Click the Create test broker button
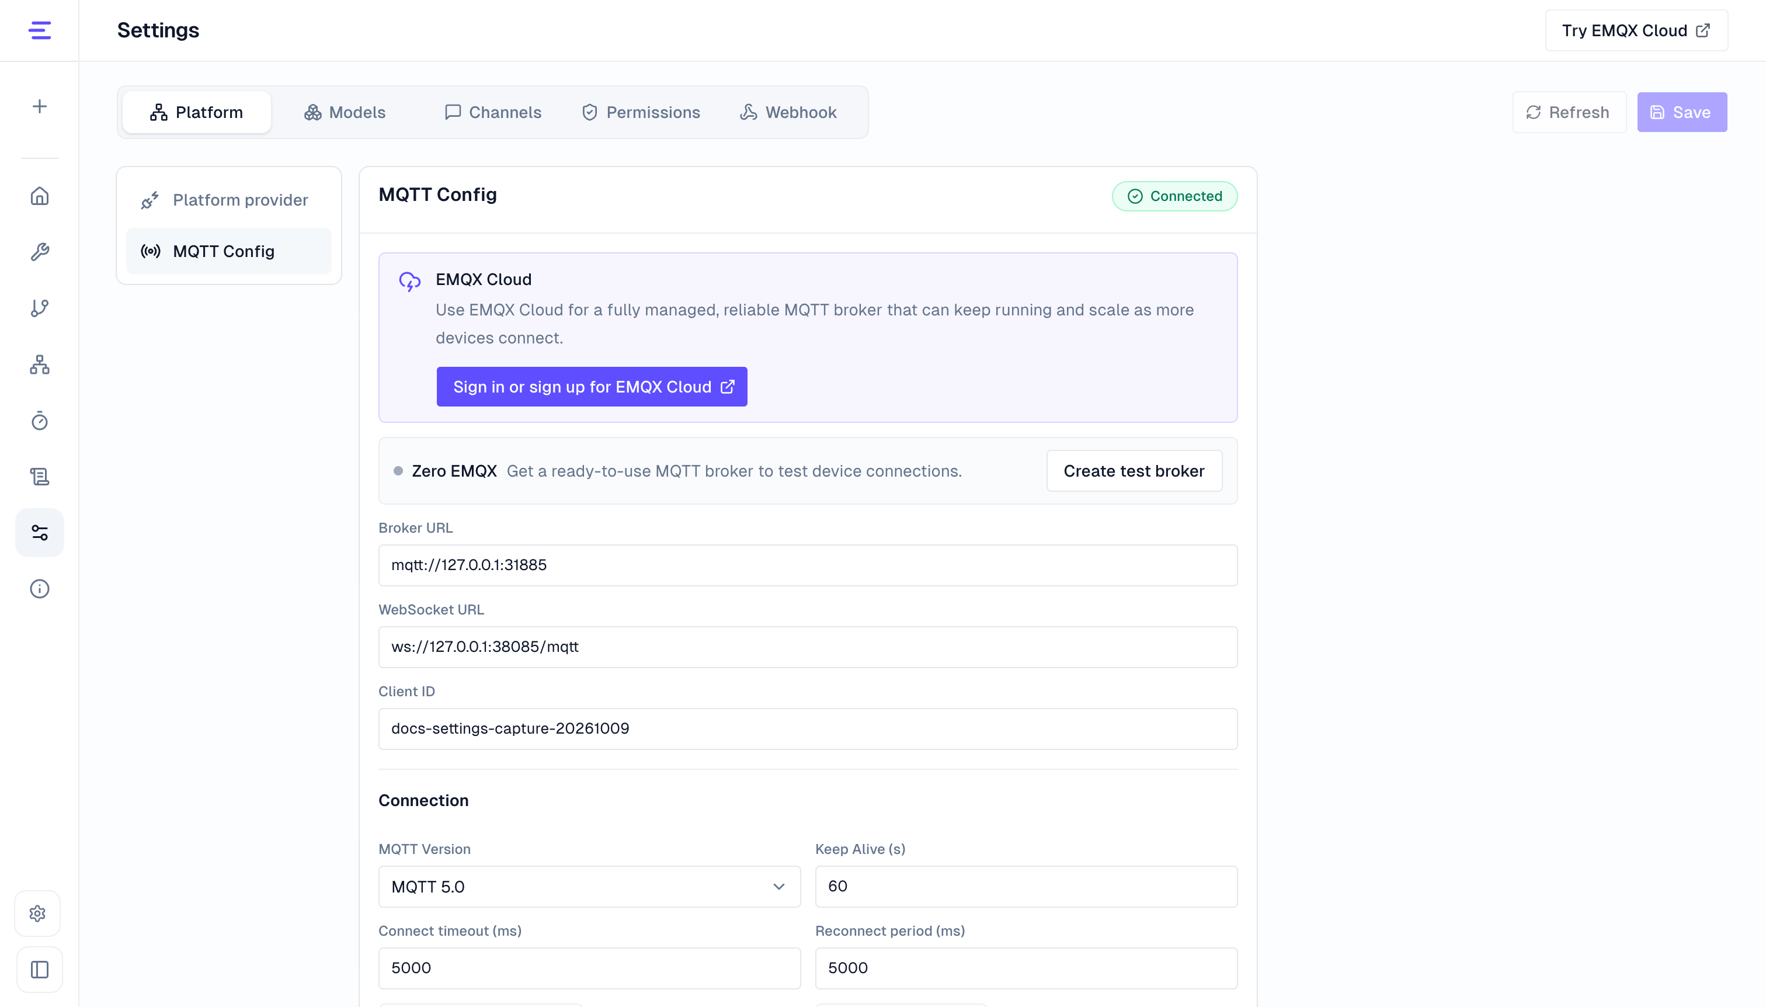The height and width of the screenshot is (1007, 1766). tap(1134, 471)
